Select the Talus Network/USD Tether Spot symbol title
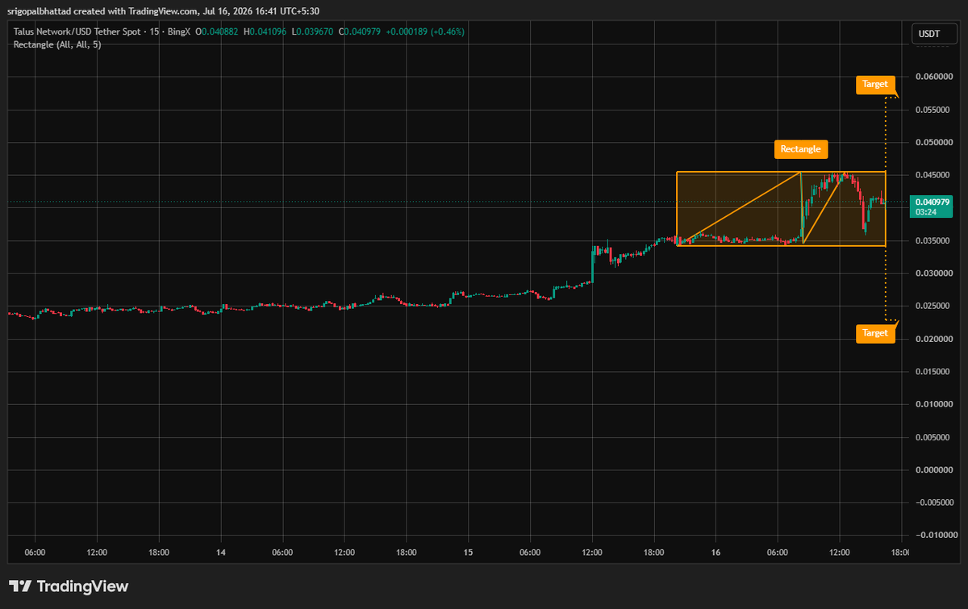The image size is (968, 609). (x=76, y=31)
